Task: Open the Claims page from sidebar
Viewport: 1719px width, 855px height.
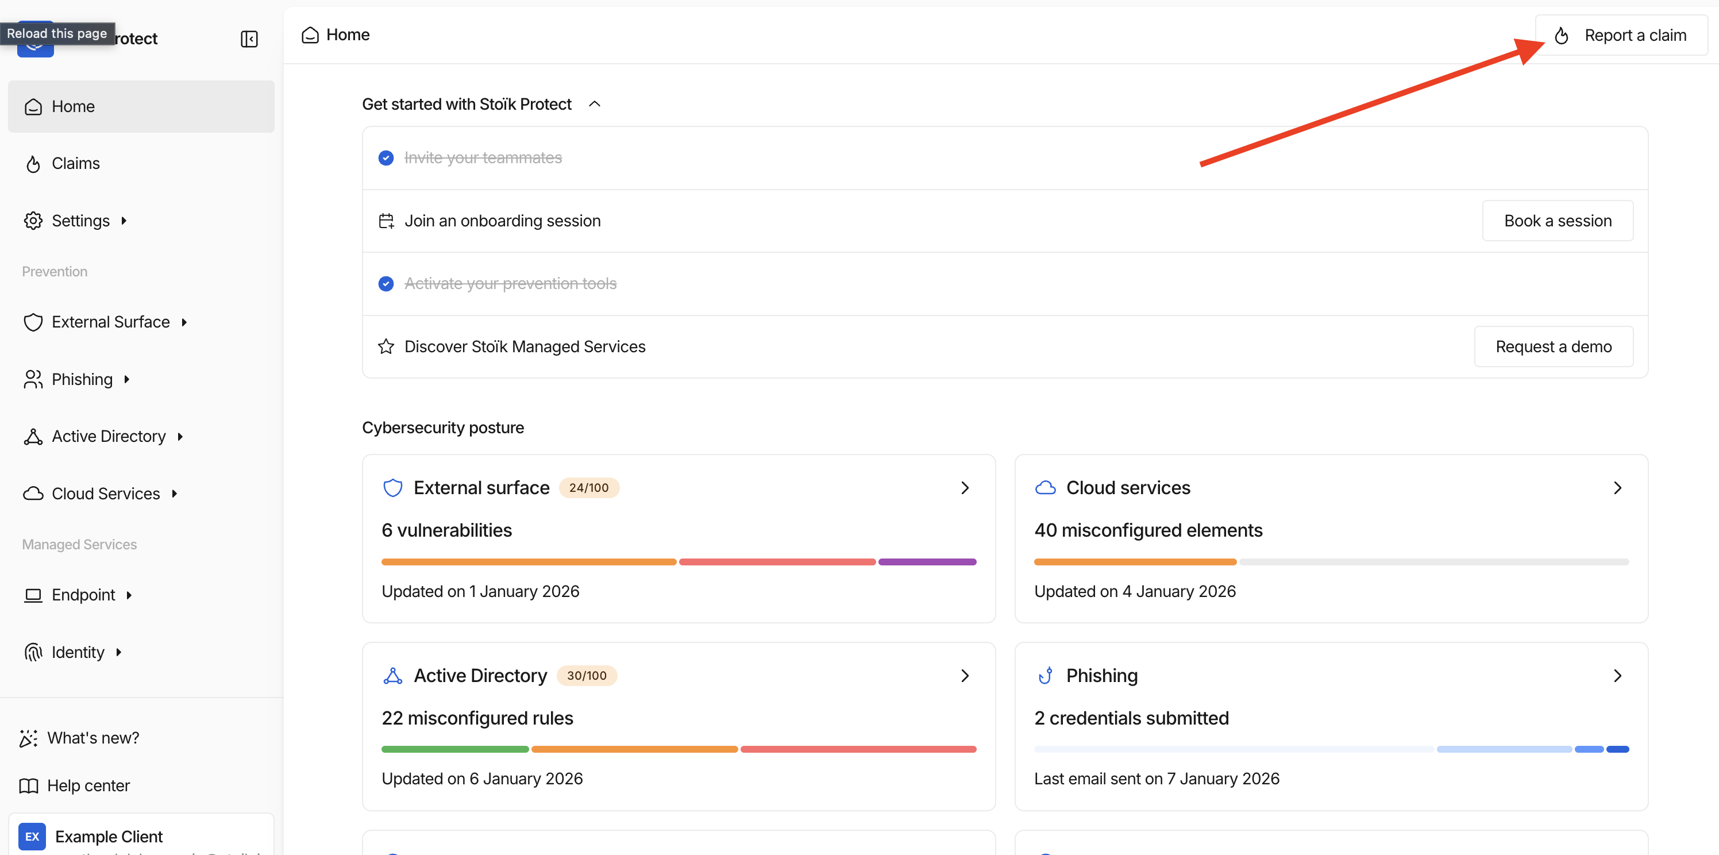Action: (x=75, y=164)
